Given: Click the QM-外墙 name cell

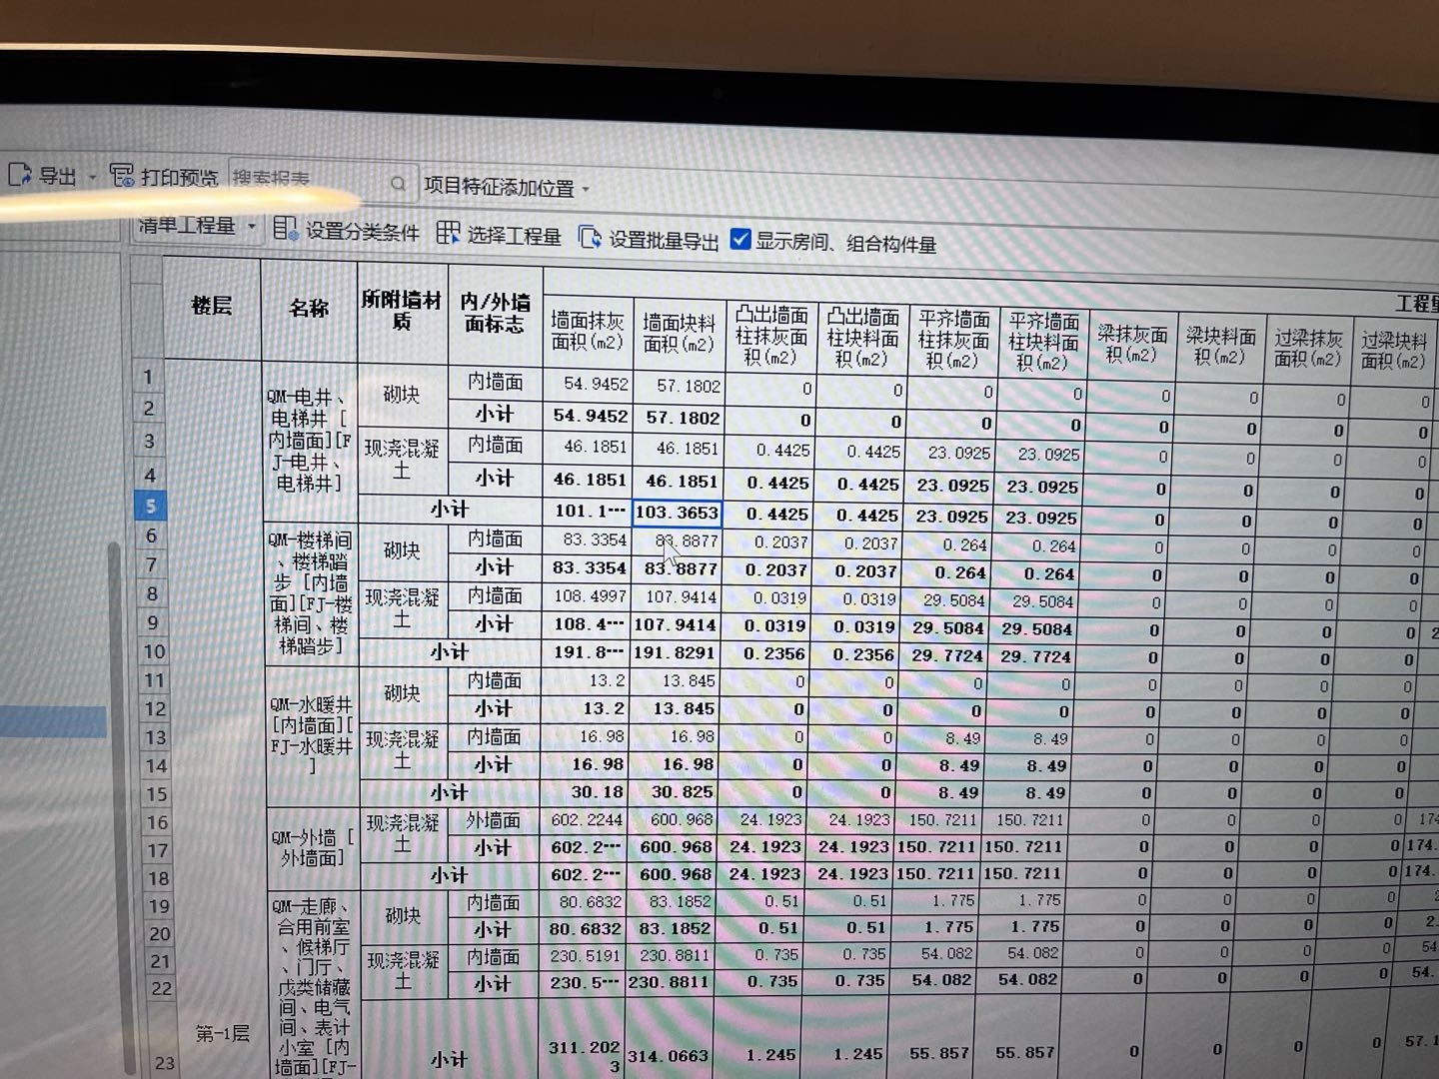Looking at the screenshot, I should (x=313, y=848).
